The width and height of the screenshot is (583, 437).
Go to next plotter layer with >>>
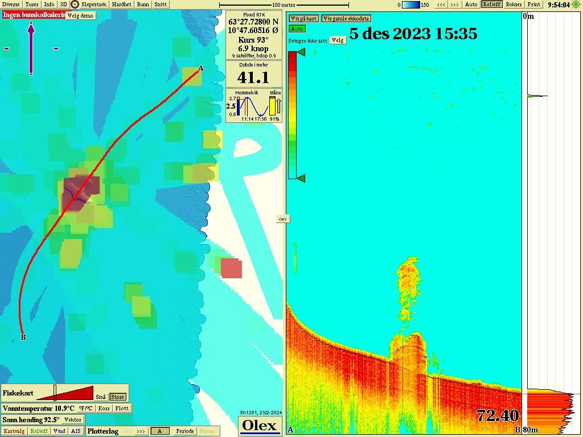(x=141, y=431)
